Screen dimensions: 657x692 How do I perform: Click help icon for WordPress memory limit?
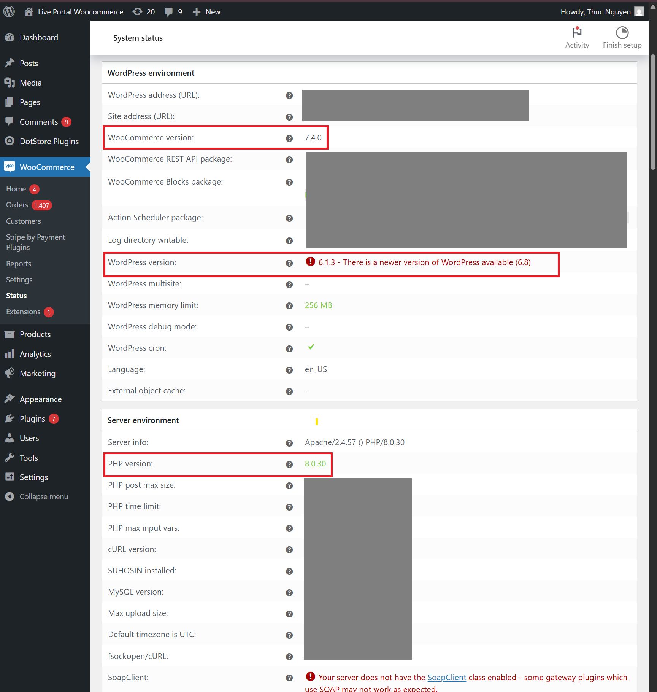click(x=289, y=306)
